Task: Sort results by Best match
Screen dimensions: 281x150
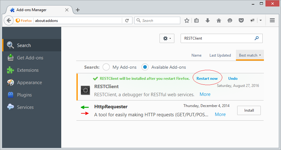Action: 250,55
